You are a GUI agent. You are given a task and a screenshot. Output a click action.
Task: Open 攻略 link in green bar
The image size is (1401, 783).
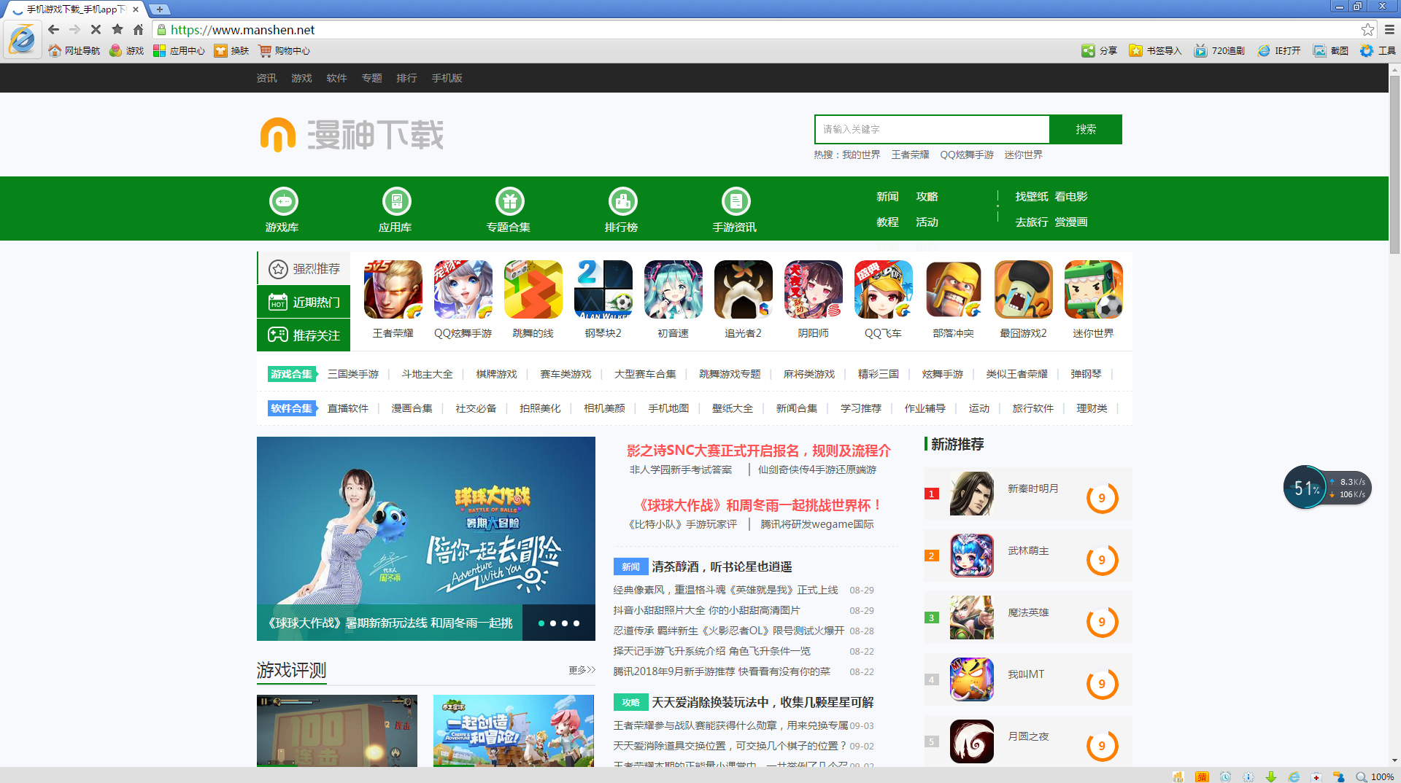click(x=927, y=196)
